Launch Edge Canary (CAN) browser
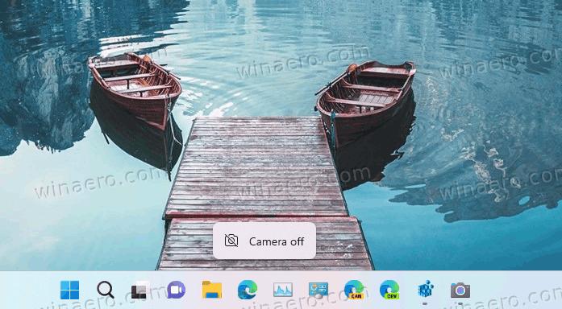 tap(354, 290)
